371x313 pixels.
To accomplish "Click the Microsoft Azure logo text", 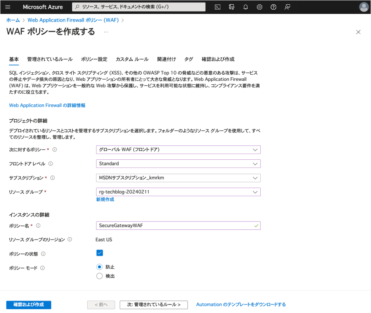I will tap(43, 7).
